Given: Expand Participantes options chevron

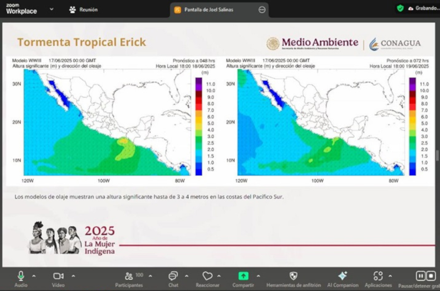Looking at the screenshot, I should (150, 276).
